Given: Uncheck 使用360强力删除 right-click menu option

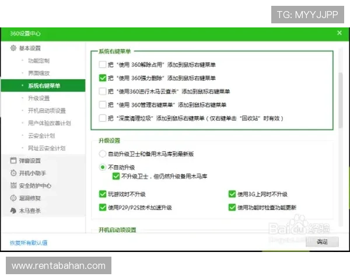Looking at the screenshot, I should pyautogui.click(x=103, y=78).
